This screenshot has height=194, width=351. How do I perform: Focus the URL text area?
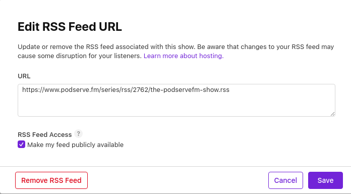click(x=177, y=100)
